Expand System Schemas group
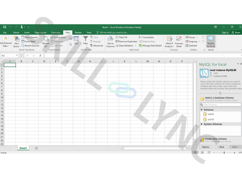The width and height of the screenshot is (242, 178). (x=202, y=124)
